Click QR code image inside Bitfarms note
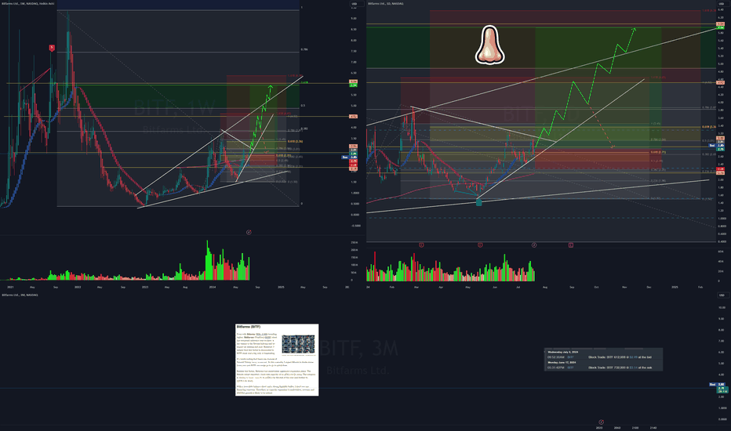731x431 pixels. (x=298, y=344)
